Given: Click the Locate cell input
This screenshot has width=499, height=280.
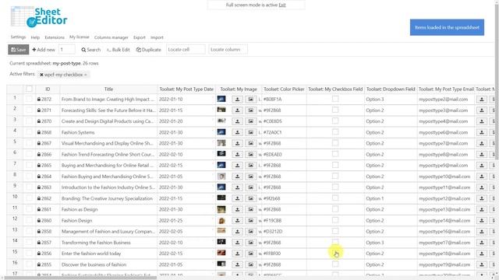Looking at the screenshot, I should coord(186,50).
